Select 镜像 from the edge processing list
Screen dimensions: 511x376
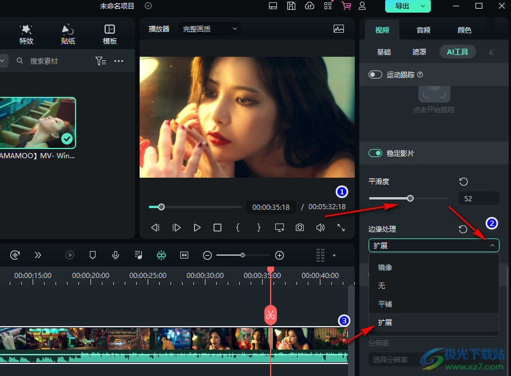(x=434, y=267)
